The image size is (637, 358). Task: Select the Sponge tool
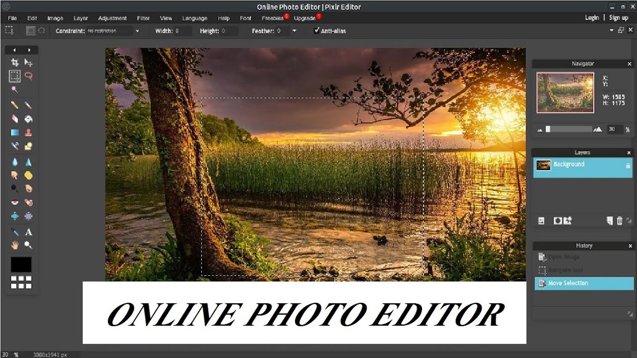coord(28,176)
